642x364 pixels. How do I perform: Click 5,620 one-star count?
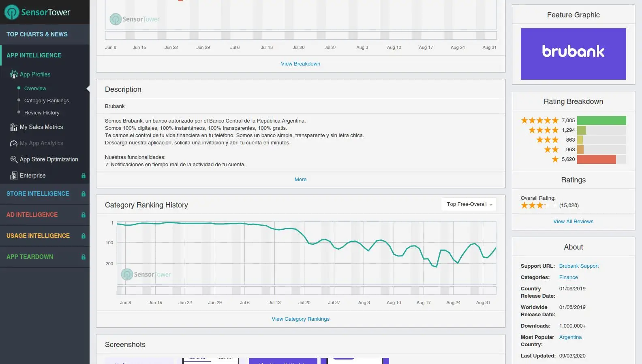tap(568, 159)
